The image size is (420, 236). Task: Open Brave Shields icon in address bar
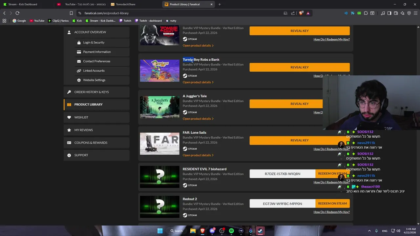[x=301, y=13]
